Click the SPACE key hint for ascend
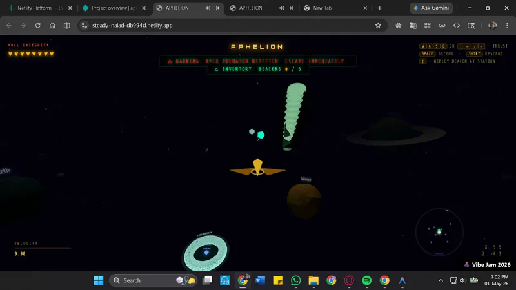Image resolution: width=516 pixels, height=290 pixels. click(428, 53)
